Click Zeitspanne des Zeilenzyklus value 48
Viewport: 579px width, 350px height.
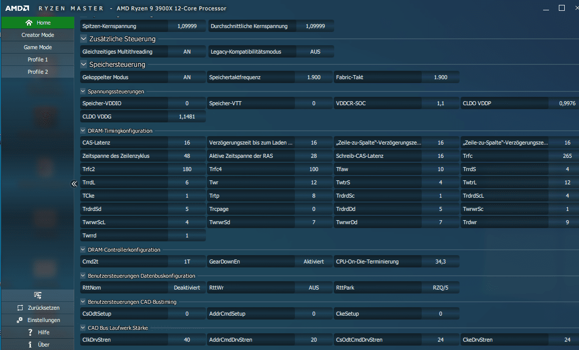[187, 156]
